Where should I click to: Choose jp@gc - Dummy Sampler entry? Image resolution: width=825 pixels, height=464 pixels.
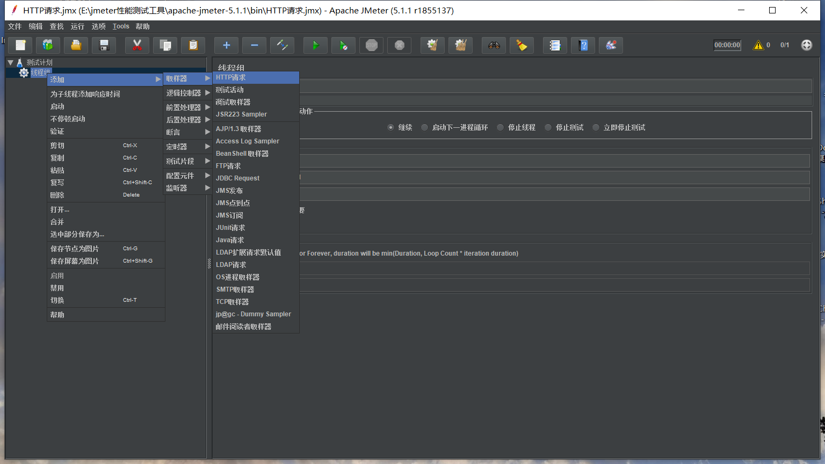point(256,314)
